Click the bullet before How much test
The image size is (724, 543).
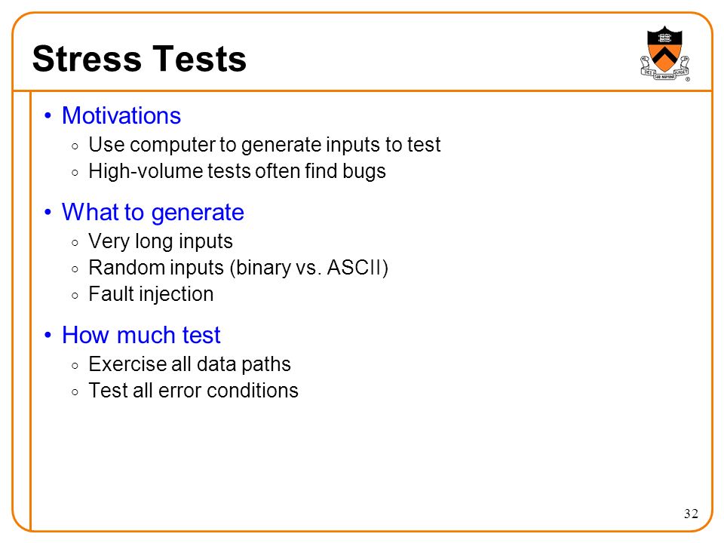[48, 335]
